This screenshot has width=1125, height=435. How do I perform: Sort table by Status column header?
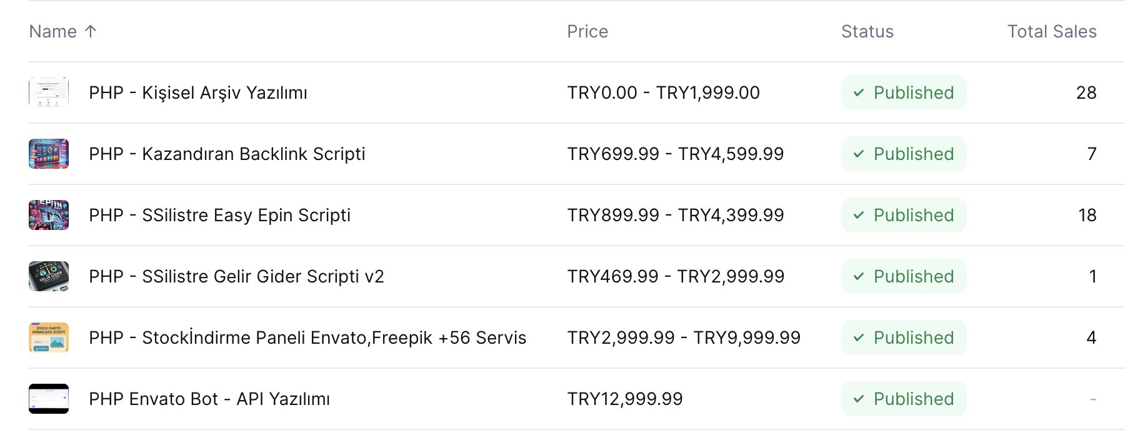[x=867, y=31]
